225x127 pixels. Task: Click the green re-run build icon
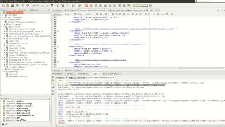point(53,77)
